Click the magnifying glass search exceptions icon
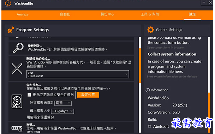This screenshot has height=134, width=215. click(x=18, y=48)
